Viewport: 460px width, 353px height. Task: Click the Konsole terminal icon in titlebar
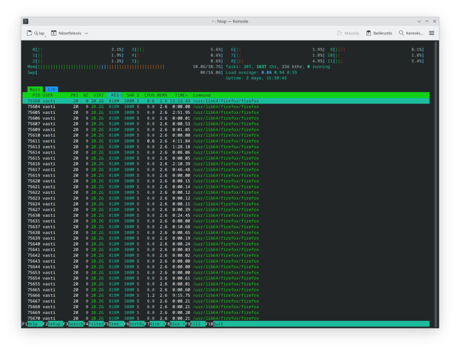pyautogui.click(x=26, y=21)
